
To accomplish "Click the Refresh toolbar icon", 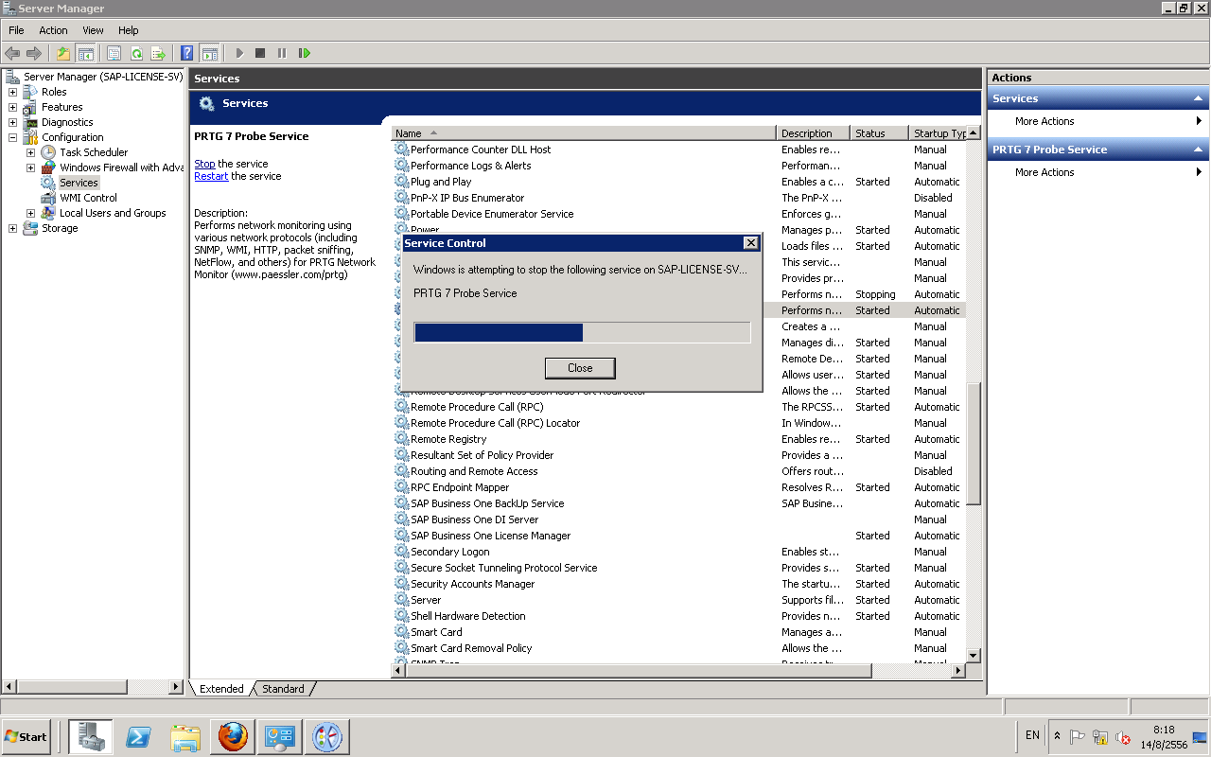I will [136, 54].
